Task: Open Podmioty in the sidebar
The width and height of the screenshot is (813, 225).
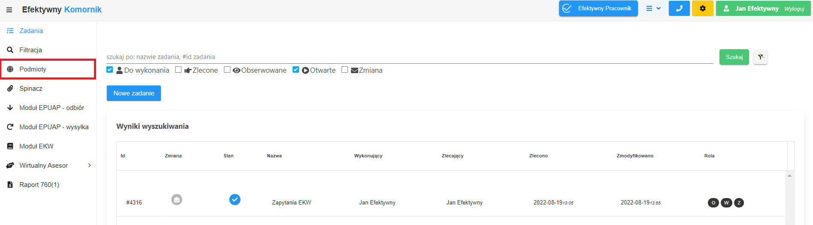Action: pos(33,69)
